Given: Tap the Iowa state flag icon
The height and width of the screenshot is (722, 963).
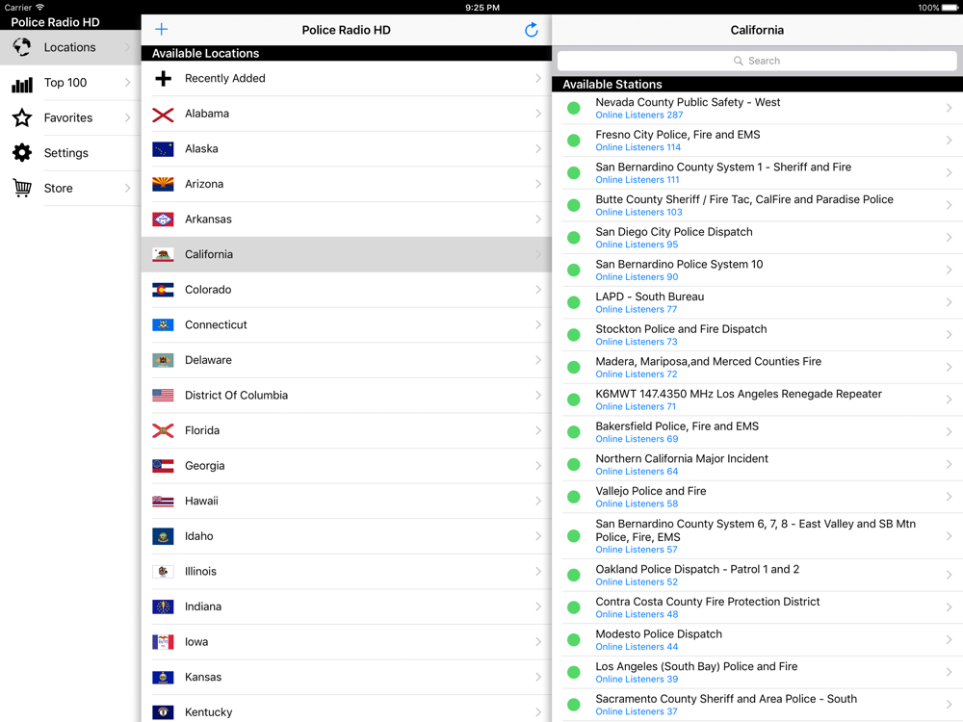Looking at the screenshot, I should point(163,642).
